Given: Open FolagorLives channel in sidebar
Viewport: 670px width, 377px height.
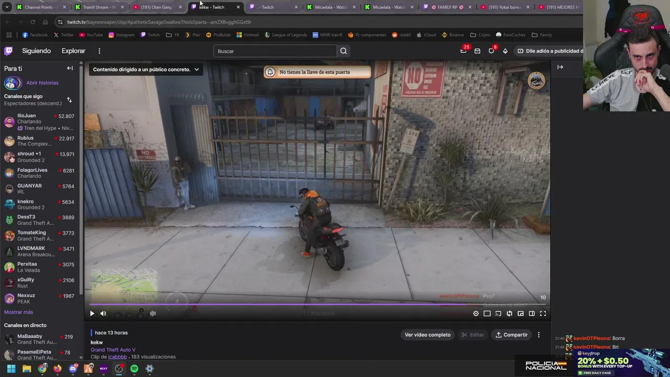Looking at the screenshot, I should coord(39,173).
